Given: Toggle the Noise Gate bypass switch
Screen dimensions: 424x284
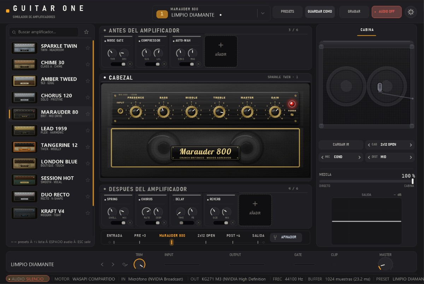Looking at the screenshot, I should point(118,64).
